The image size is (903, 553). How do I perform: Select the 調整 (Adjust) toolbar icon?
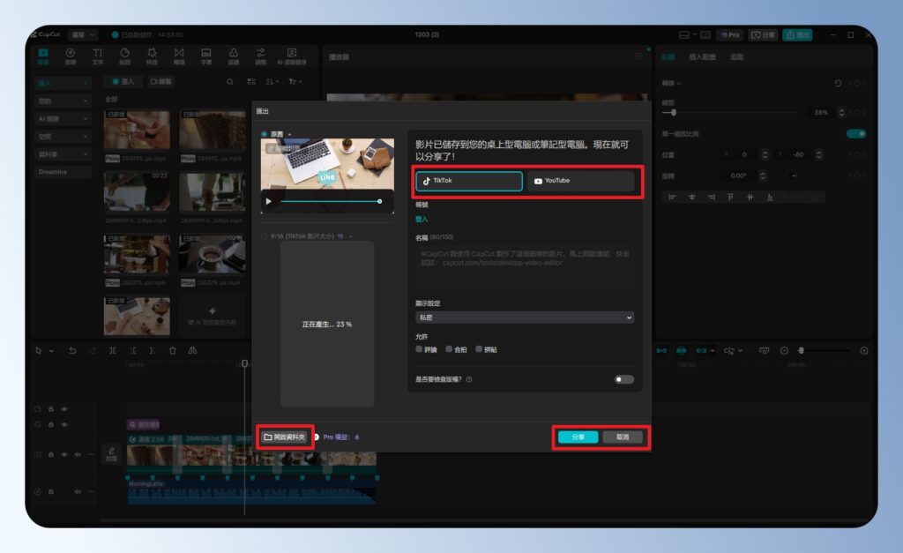coord(261,57)
